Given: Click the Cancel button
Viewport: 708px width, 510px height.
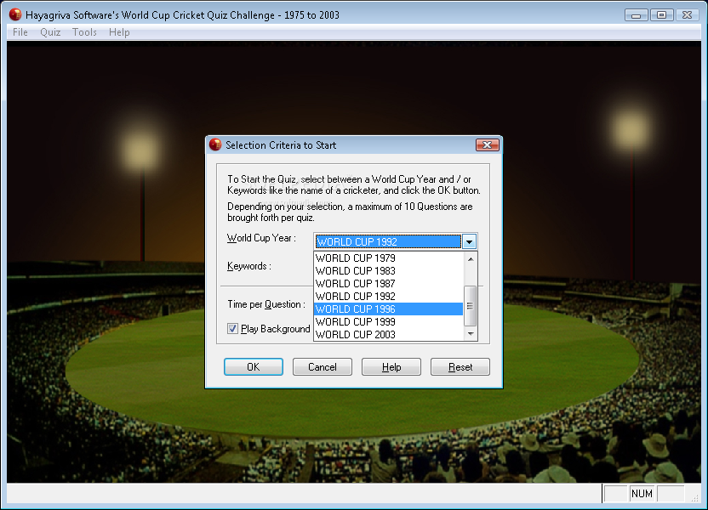Looking at the screenshot, I should pos(323,366).
